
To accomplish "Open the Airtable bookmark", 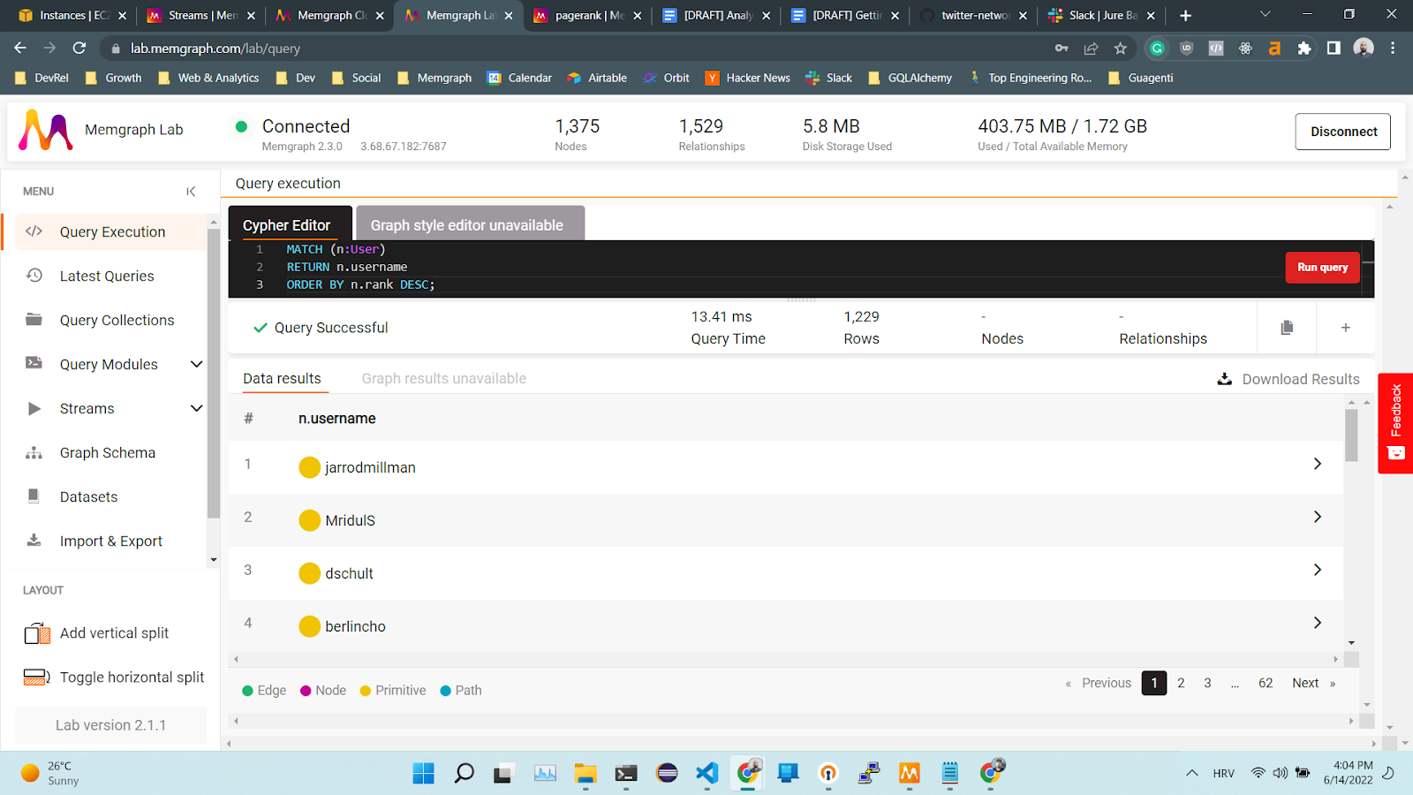I will (598, 78).
